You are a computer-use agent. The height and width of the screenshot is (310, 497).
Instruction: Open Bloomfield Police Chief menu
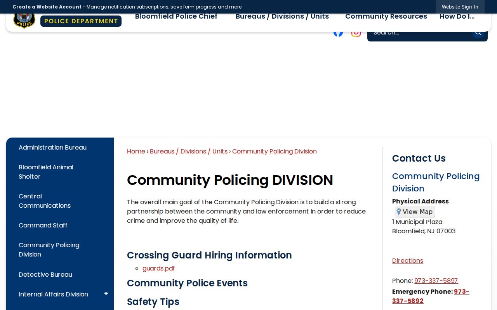pyautogui.click(x=176, y=16)
